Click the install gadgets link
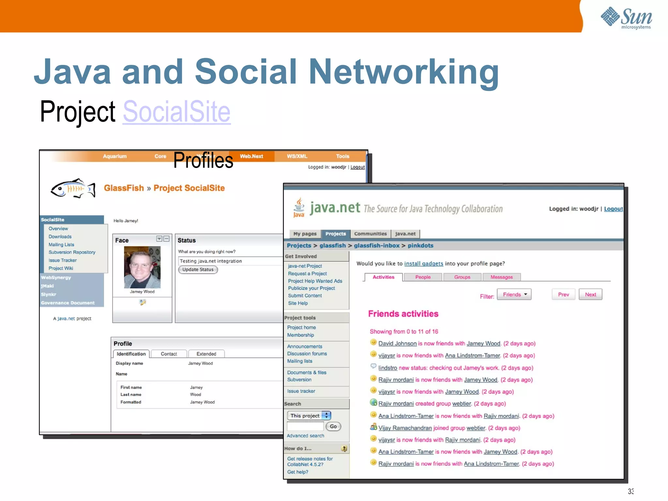 tap(424, 264)
